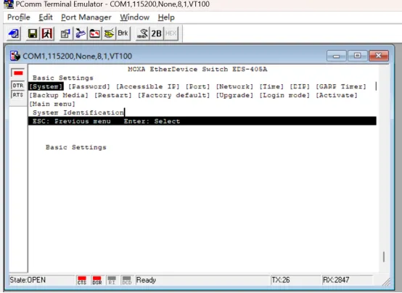Click the CTS status indicator
Viewport: 402px width, 293px height.
pos(82,280)
